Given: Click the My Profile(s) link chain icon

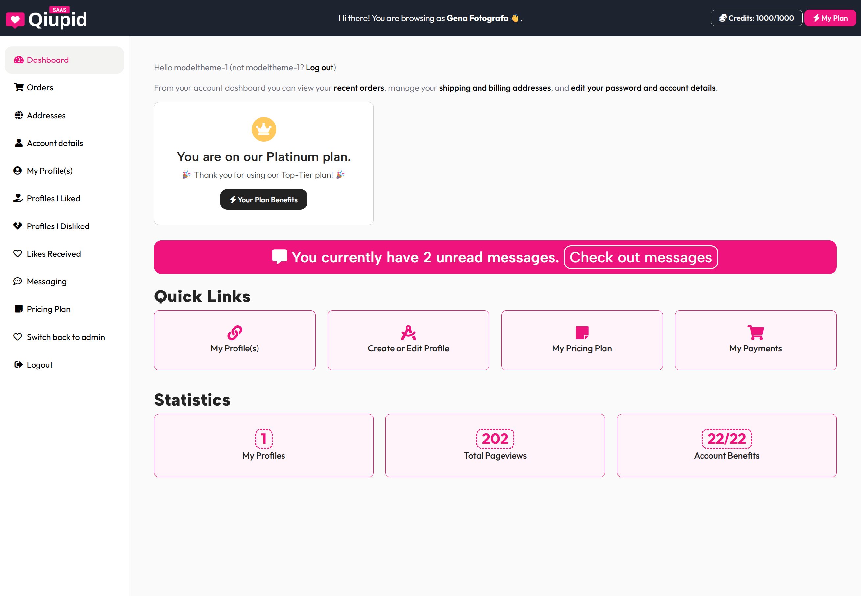Looking at the screenshot, I should click(x=234, y=333).
